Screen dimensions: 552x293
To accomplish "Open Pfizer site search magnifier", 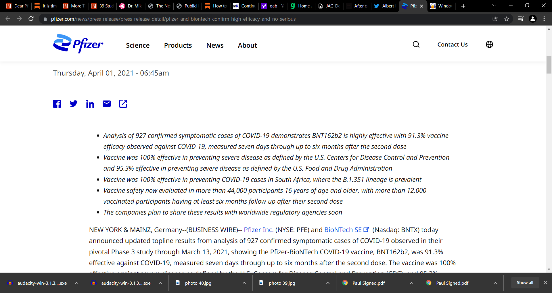I will point(416,45).
